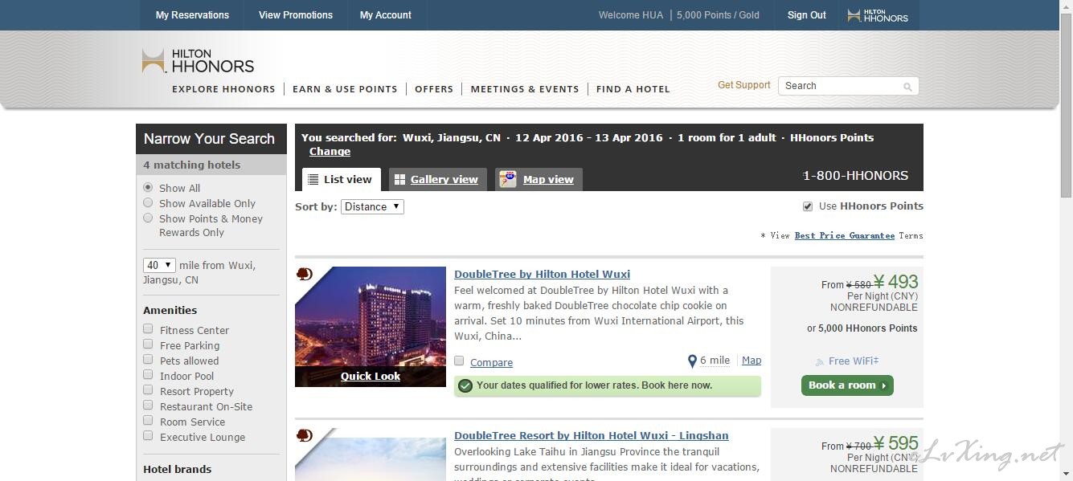Click the green checkmark icon in rates notice
1073x481 pixels.
click(x=465, y=386)
